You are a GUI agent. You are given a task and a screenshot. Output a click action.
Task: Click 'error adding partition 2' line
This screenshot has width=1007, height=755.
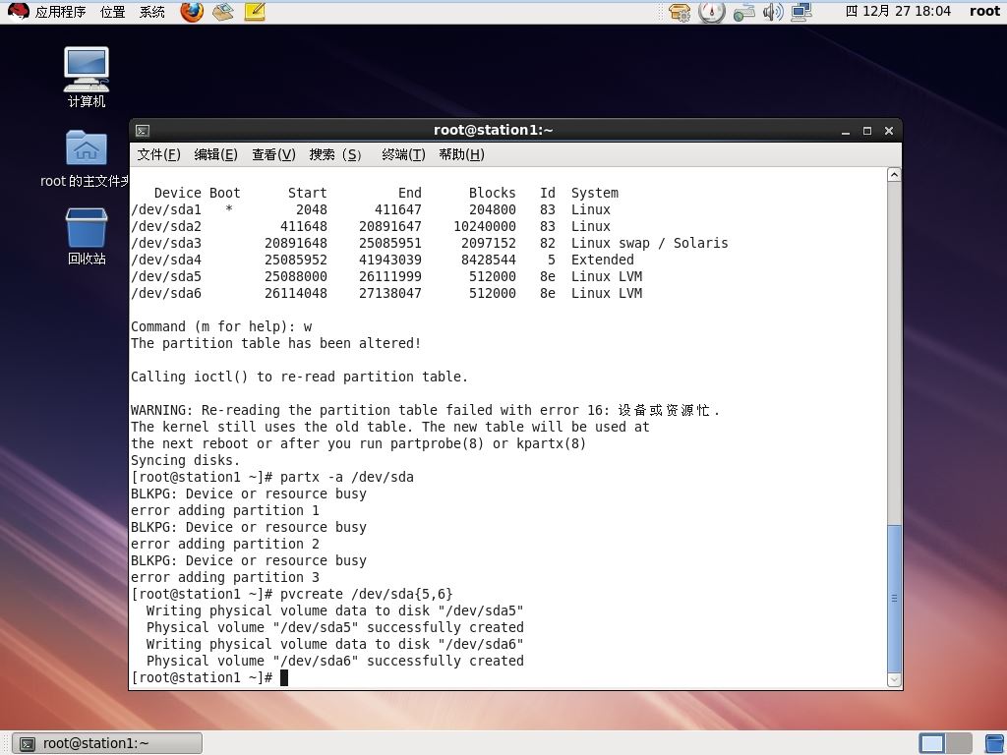(x=225, y=544)
